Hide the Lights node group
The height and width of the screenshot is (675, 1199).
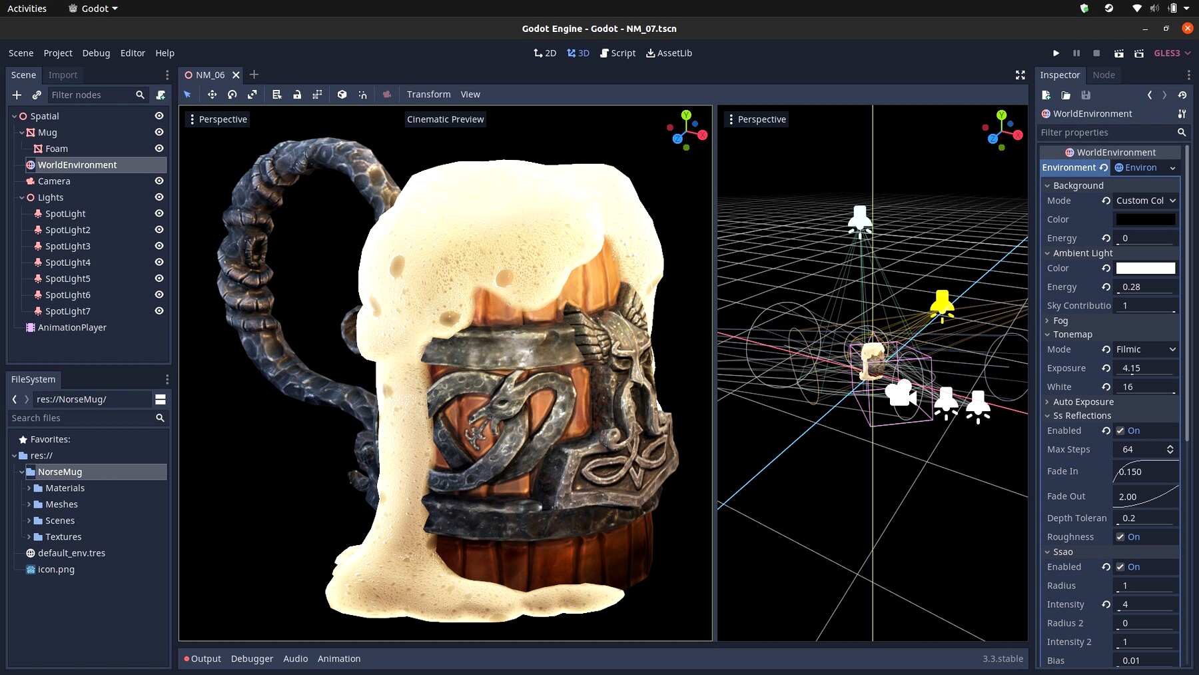(x=159, y=197)
